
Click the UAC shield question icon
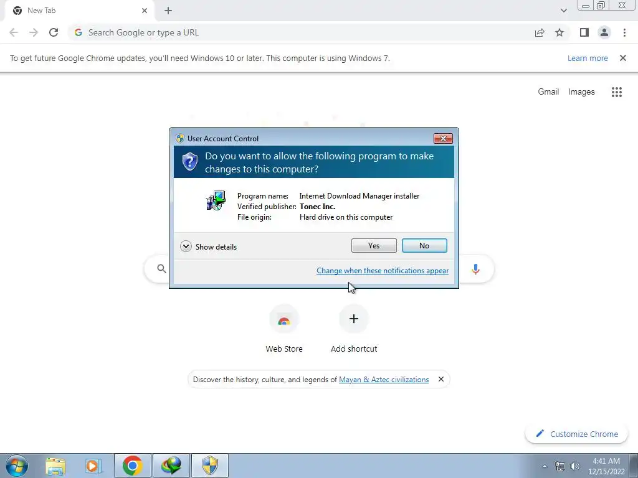tap(189, 161)
